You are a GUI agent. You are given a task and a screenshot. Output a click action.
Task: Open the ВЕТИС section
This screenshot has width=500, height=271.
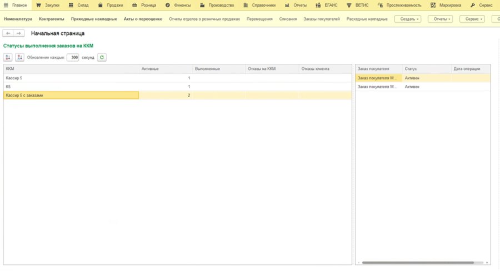(x=357, y=5)
